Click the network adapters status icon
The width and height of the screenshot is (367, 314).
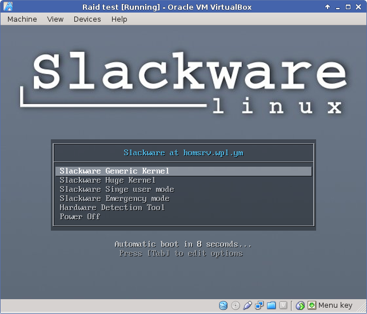(260, 305)
